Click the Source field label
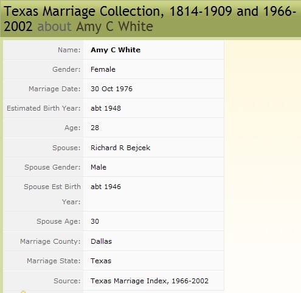 [x=67, y=281]
